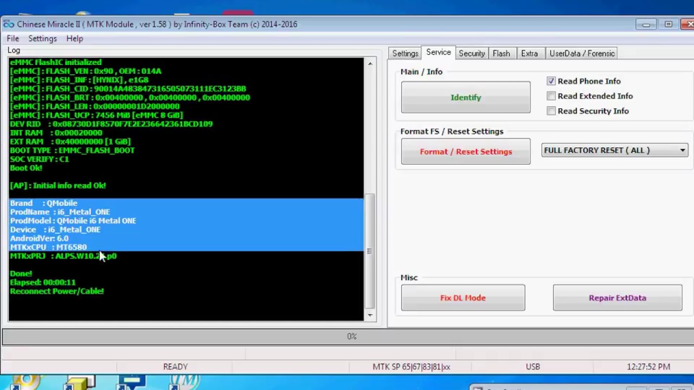Click the READY status bar entry
The height and width of the screenshot is (390, 694).
pyautogui.click(x=176, y=367)
